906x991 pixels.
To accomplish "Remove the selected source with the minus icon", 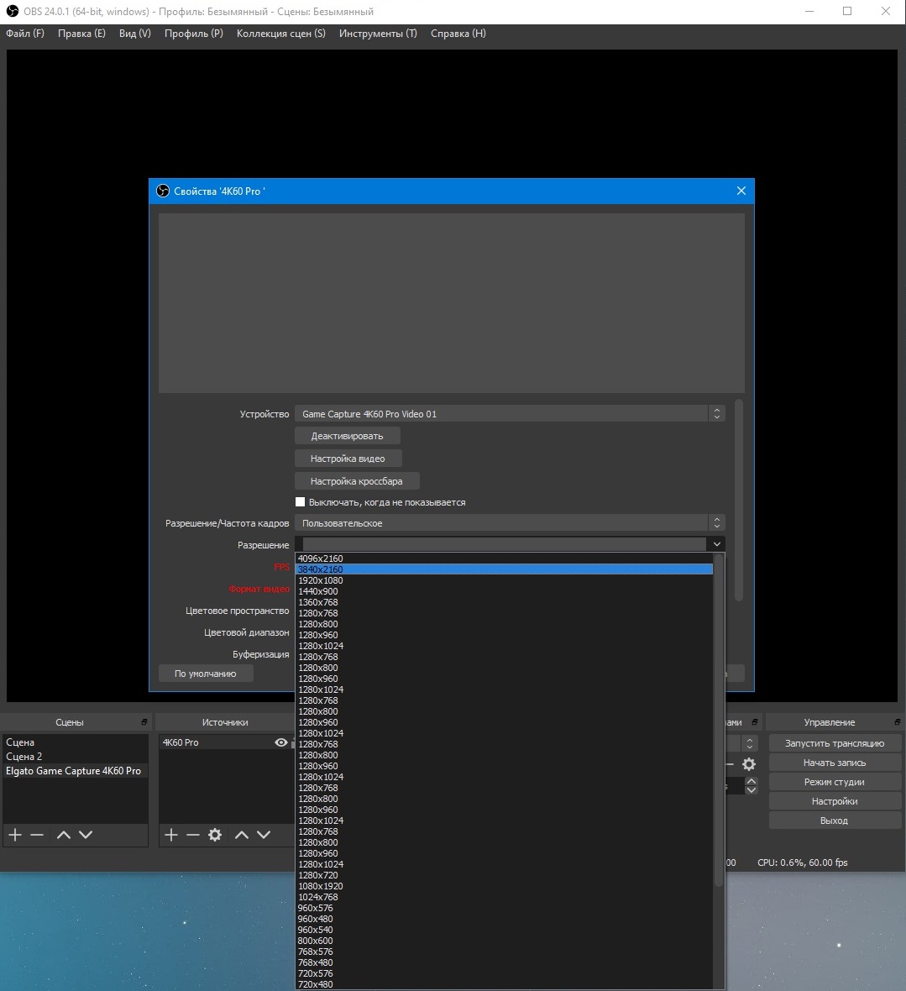I will pyautogui.click(x=192, y=835).
